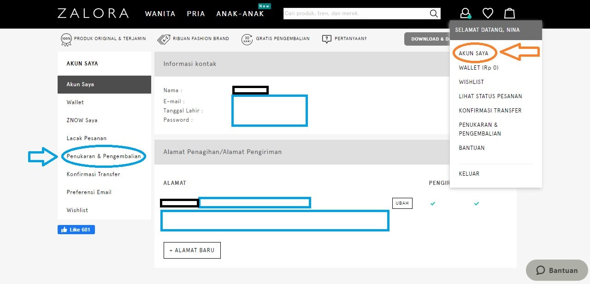Image resolution: width=590 pixels, height=284 pixels.
Task: Click the PERTANYAAN? text link
Action: click(x=351, y=39)
